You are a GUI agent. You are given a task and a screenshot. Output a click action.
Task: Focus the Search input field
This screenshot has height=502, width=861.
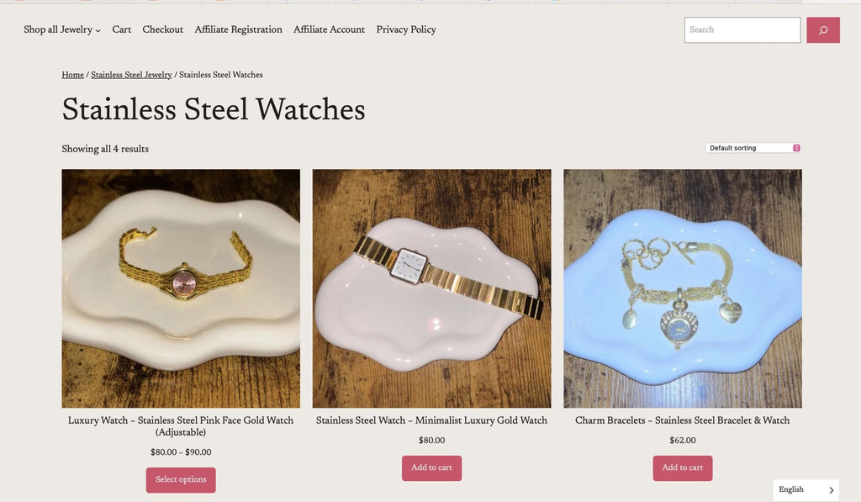(x=742, y=29)
